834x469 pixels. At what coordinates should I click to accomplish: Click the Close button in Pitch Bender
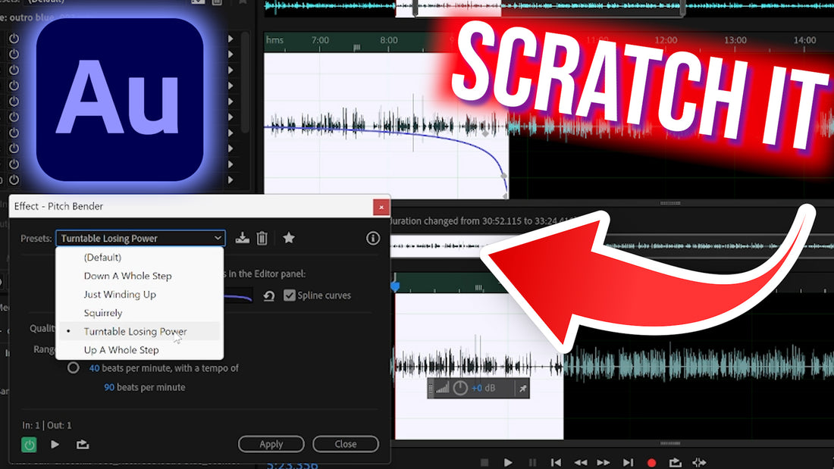point(346,444)
